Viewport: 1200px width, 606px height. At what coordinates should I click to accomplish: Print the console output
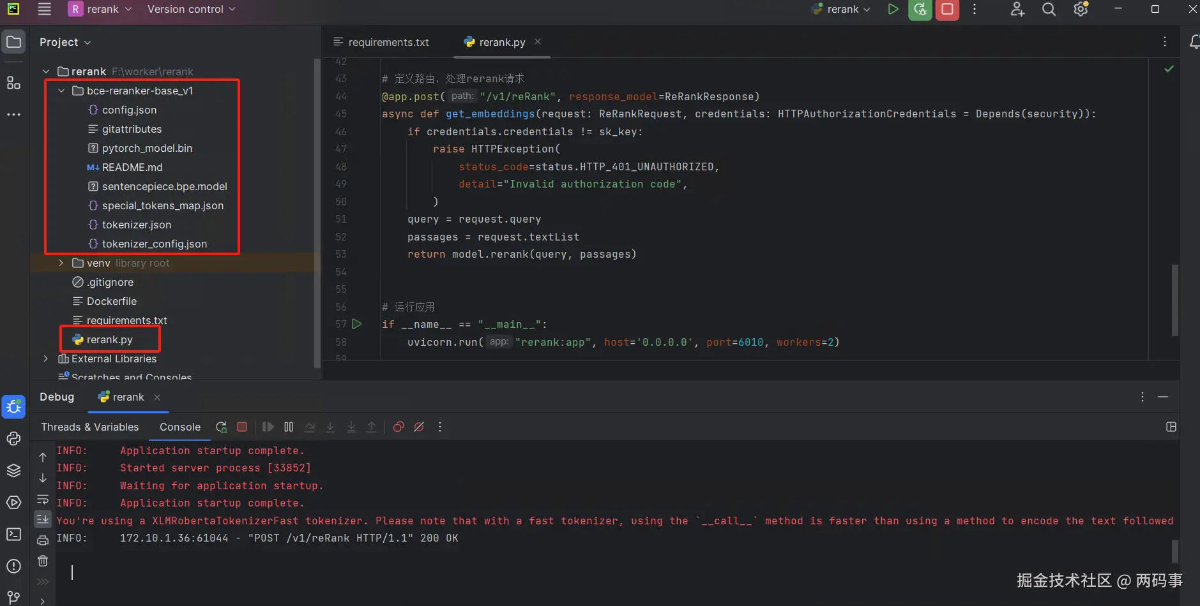43,541
